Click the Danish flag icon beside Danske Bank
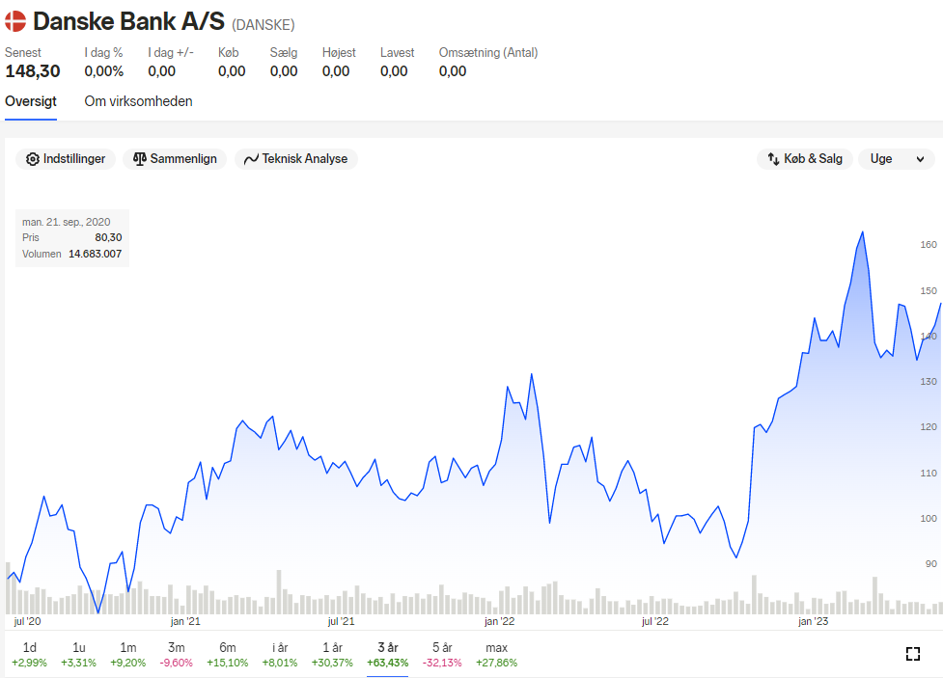Image resolution: width=943 pixels, height=678 pixels. coord(15,21)
